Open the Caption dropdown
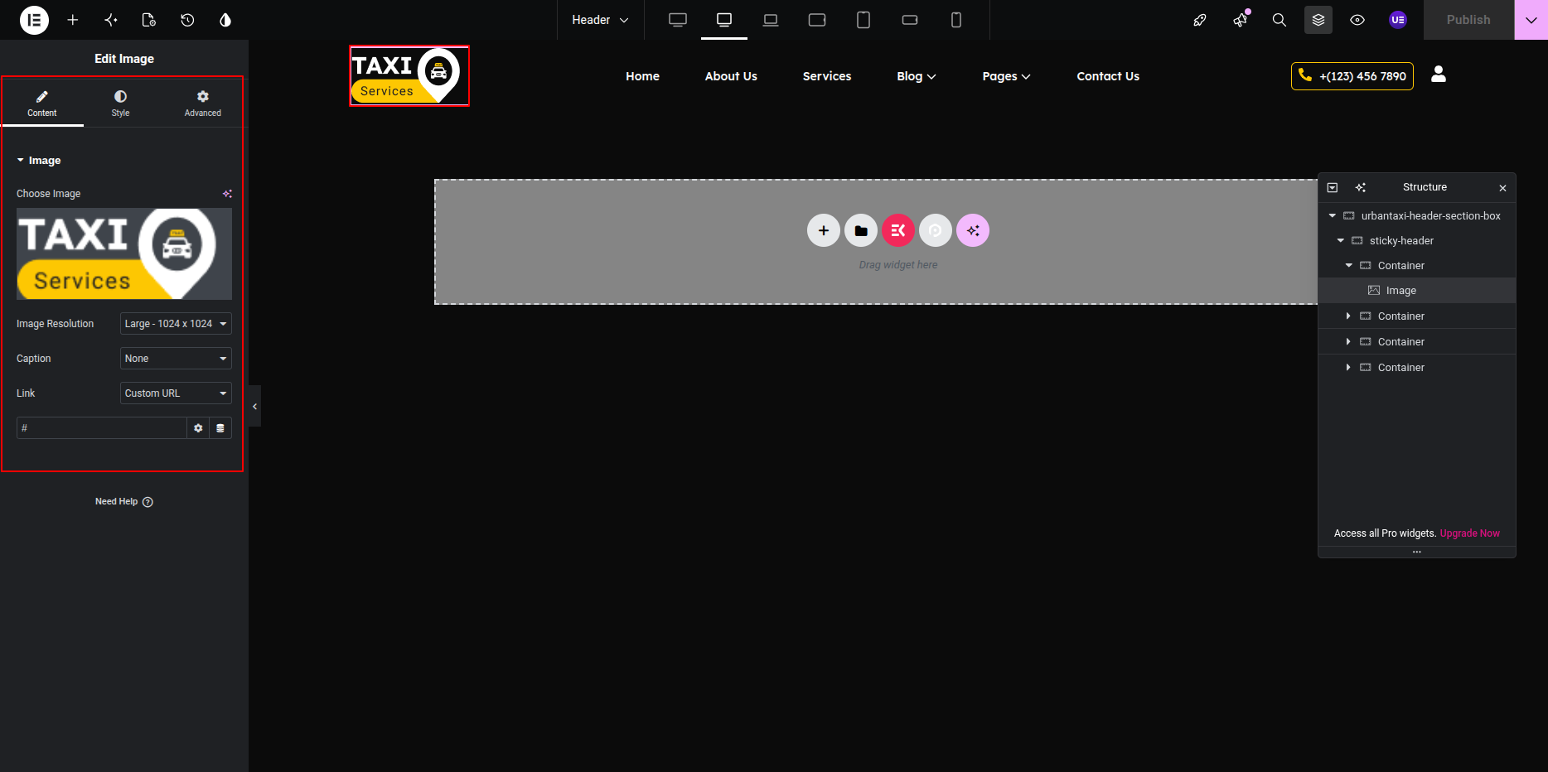 [176, 359]
